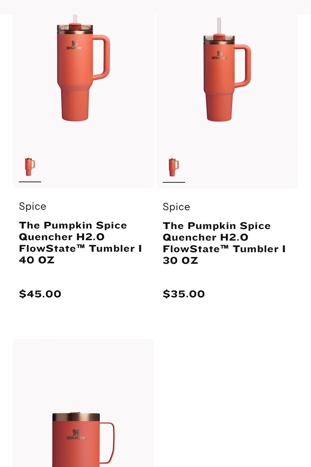
Task: Click the third product card at the bottom
Action: click(84, 404)
